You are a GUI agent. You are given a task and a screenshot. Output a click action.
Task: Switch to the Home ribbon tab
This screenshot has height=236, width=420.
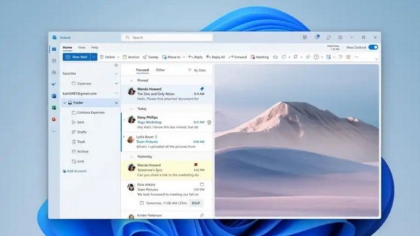coord(67,47)
